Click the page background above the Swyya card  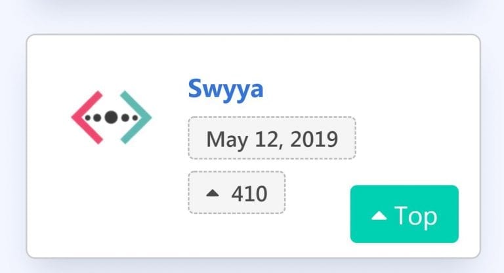coord(252,16)
